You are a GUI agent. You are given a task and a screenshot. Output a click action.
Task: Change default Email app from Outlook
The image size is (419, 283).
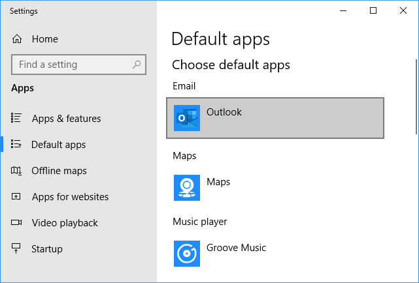click(275, 118)
